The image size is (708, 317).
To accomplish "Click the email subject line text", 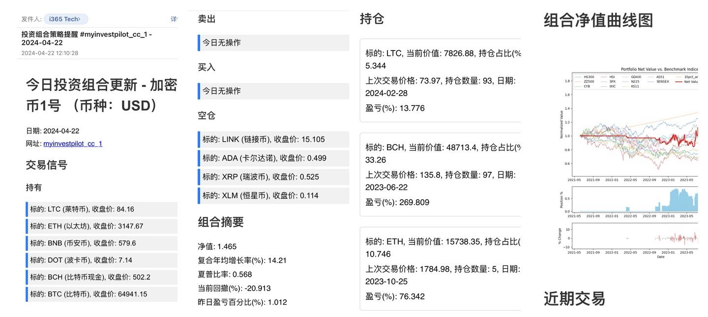I will point(87,38).
